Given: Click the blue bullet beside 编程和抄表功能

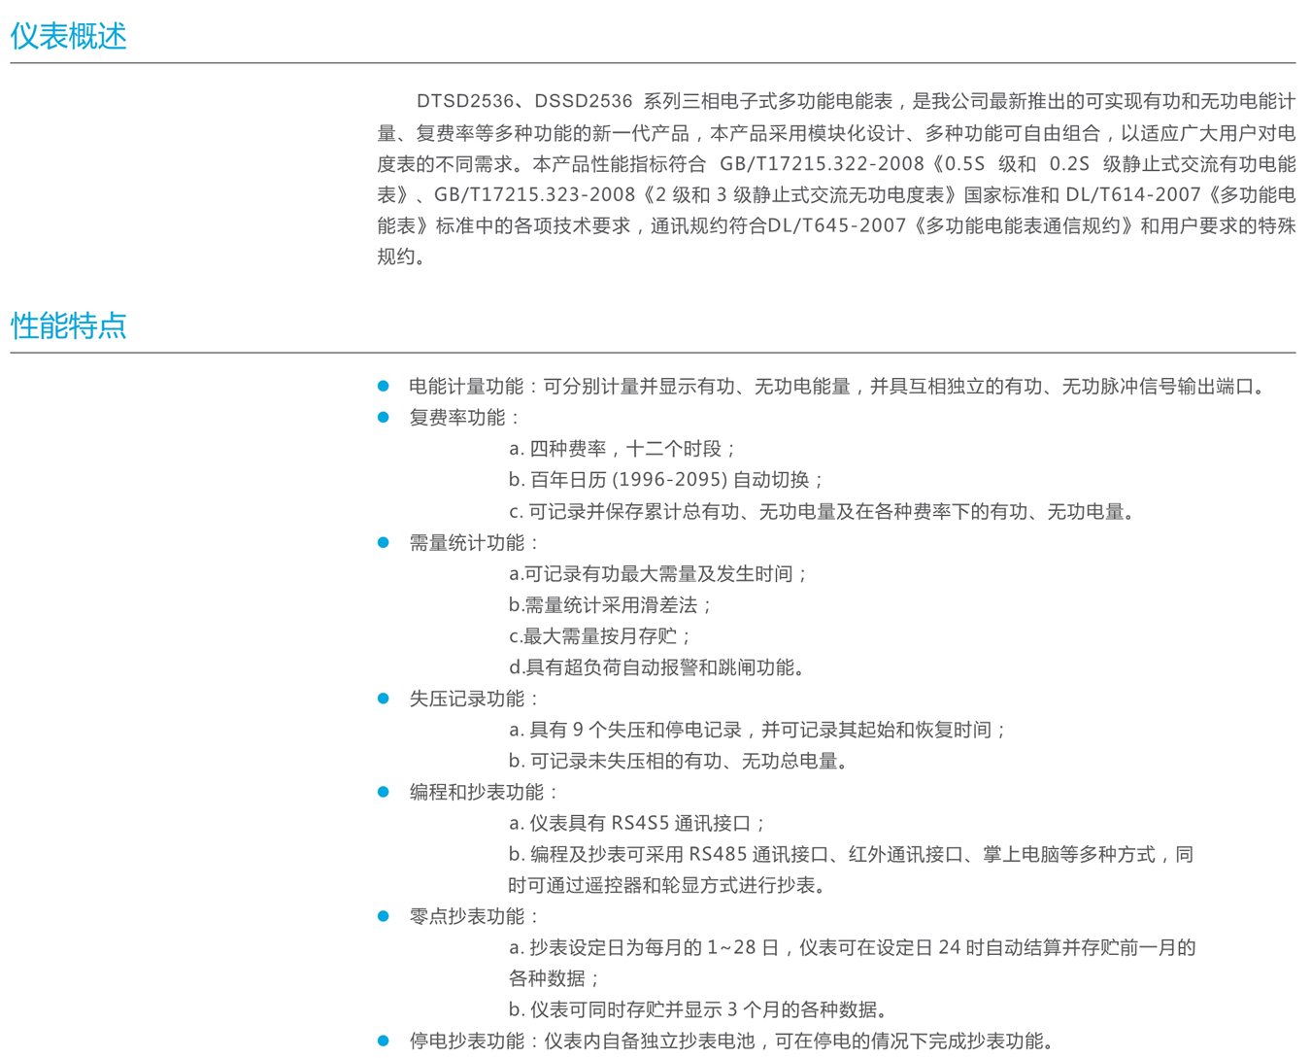Looking at the screenshot, I should click(x=383, y=792).
